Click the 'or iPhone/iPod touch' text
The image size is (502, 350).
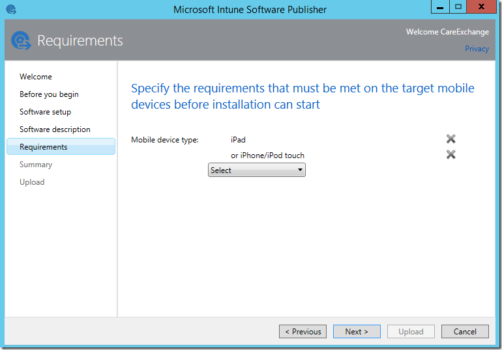click(x=267, y=155)
